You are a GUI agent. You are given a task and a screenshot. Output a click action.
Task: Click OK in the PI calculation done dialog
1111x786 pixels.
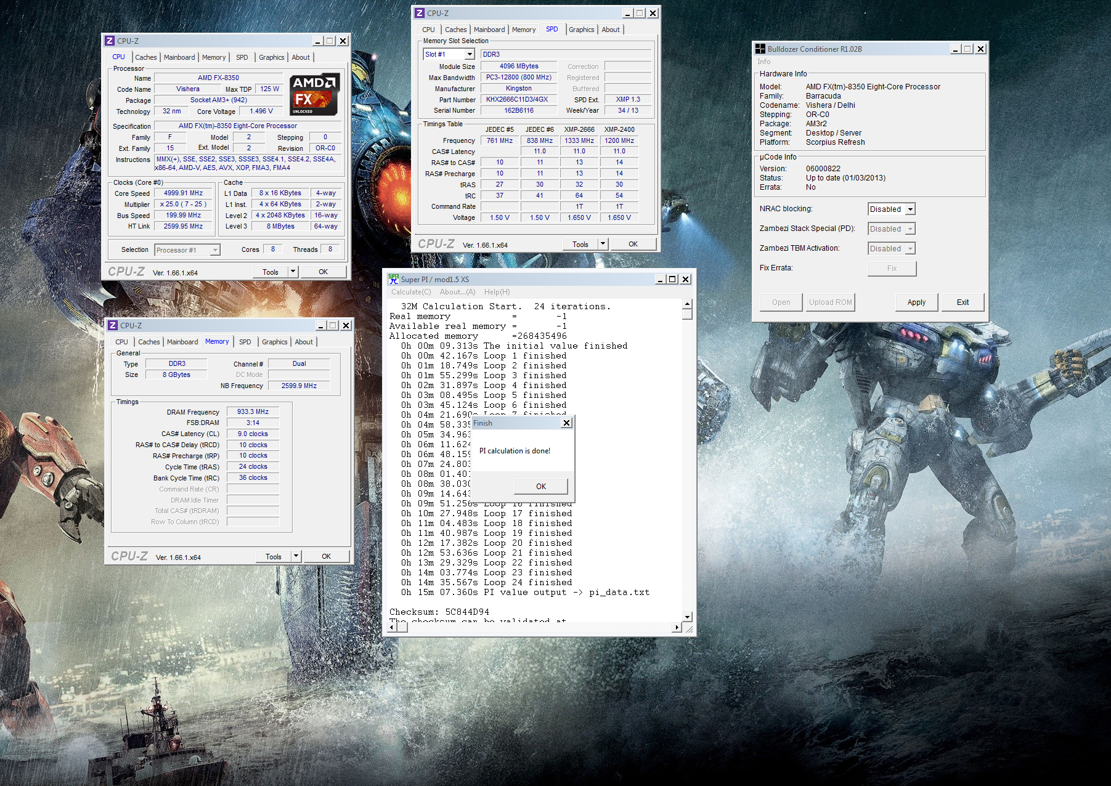pyautogui.click(x=541, y=486)
